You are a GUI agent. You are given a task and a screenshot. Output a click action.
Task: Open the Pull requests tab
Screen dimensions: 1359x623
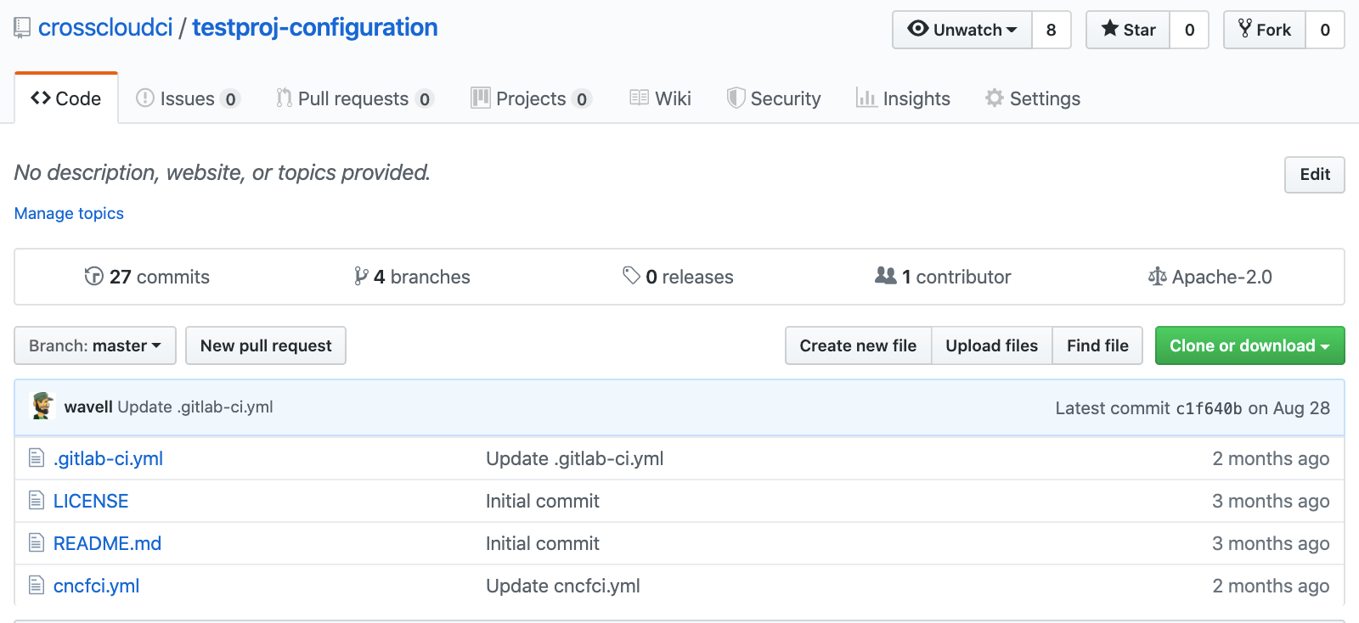click(x=354, y=98)
